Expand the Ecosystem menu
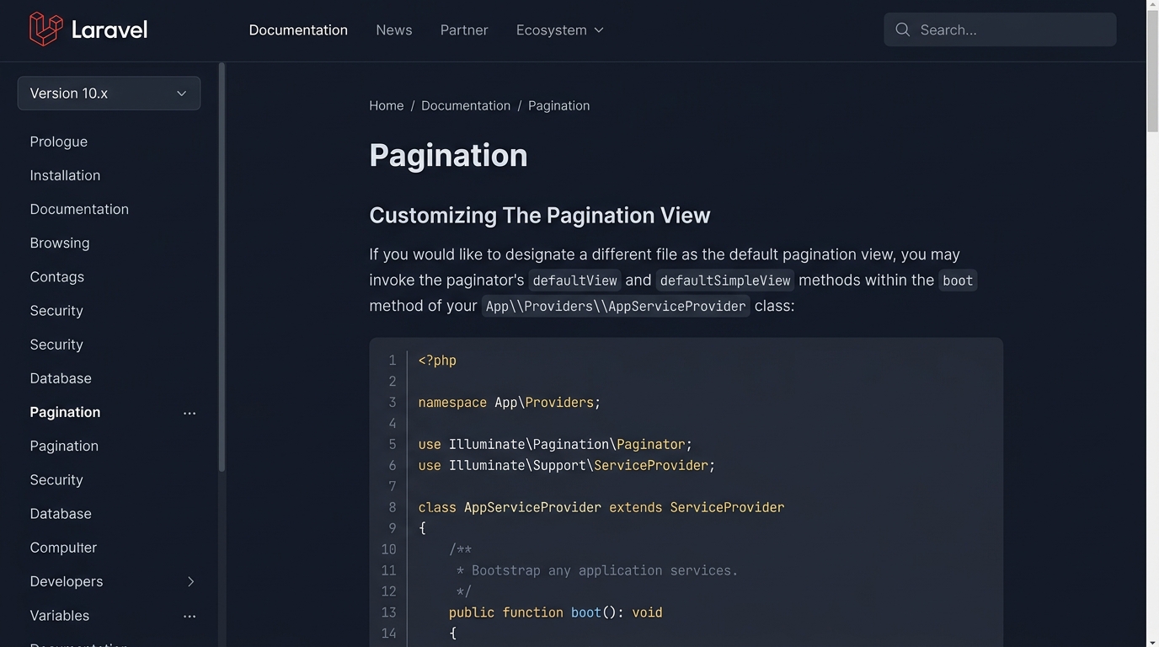The height and width of the screenshot is (647, 1159). [x=560, y=30]
